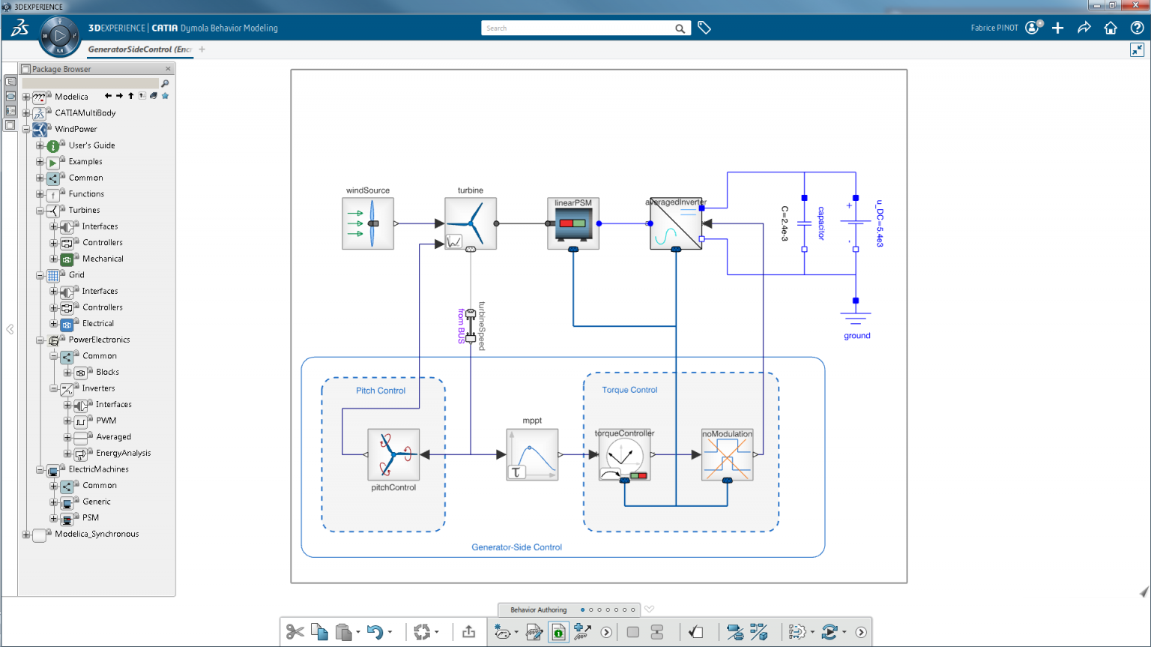Collapse the WindPower tree node
The width and height of the screenshot is (1151, 647).
pyautogui.click(x=26, y=129)
